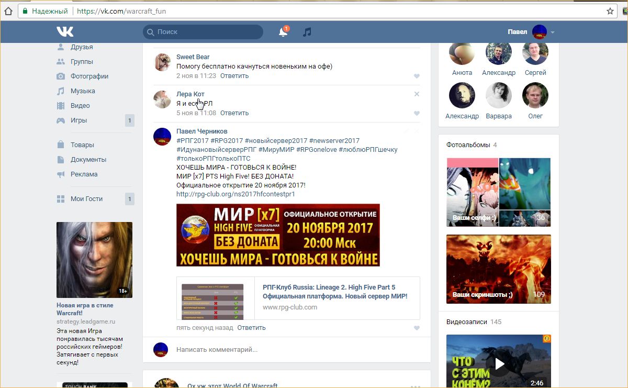This screenshot has height=388, width=628.
Task: Open Warcraft-style game ad image
Action: [x=94, y=260]
